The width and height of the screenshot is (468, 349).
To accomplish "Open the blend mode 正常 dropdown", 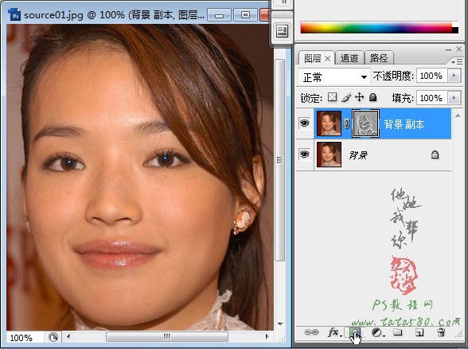I will (x=334, y=77).
